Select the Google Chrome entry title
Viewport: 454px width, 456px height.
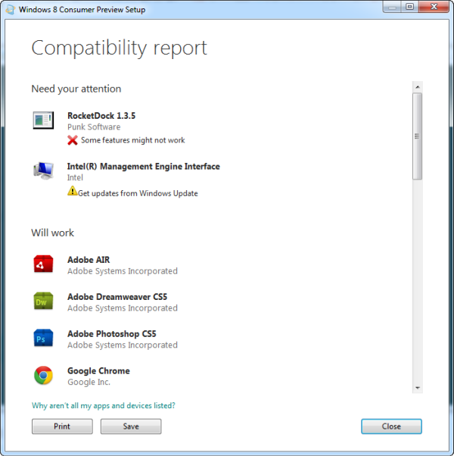coord(98,371)
